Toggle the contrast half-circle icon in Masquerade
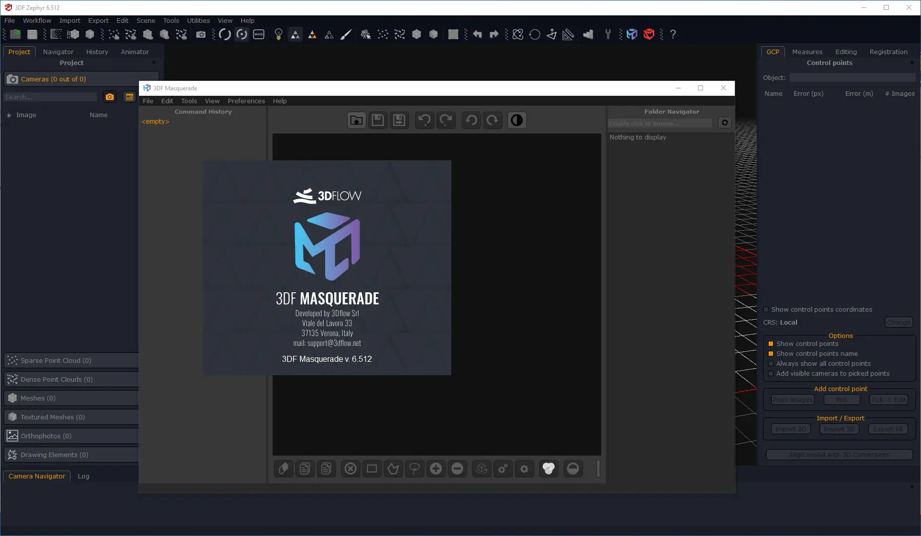The width and height of the screenshot is (921, 536). pos(517,120)
